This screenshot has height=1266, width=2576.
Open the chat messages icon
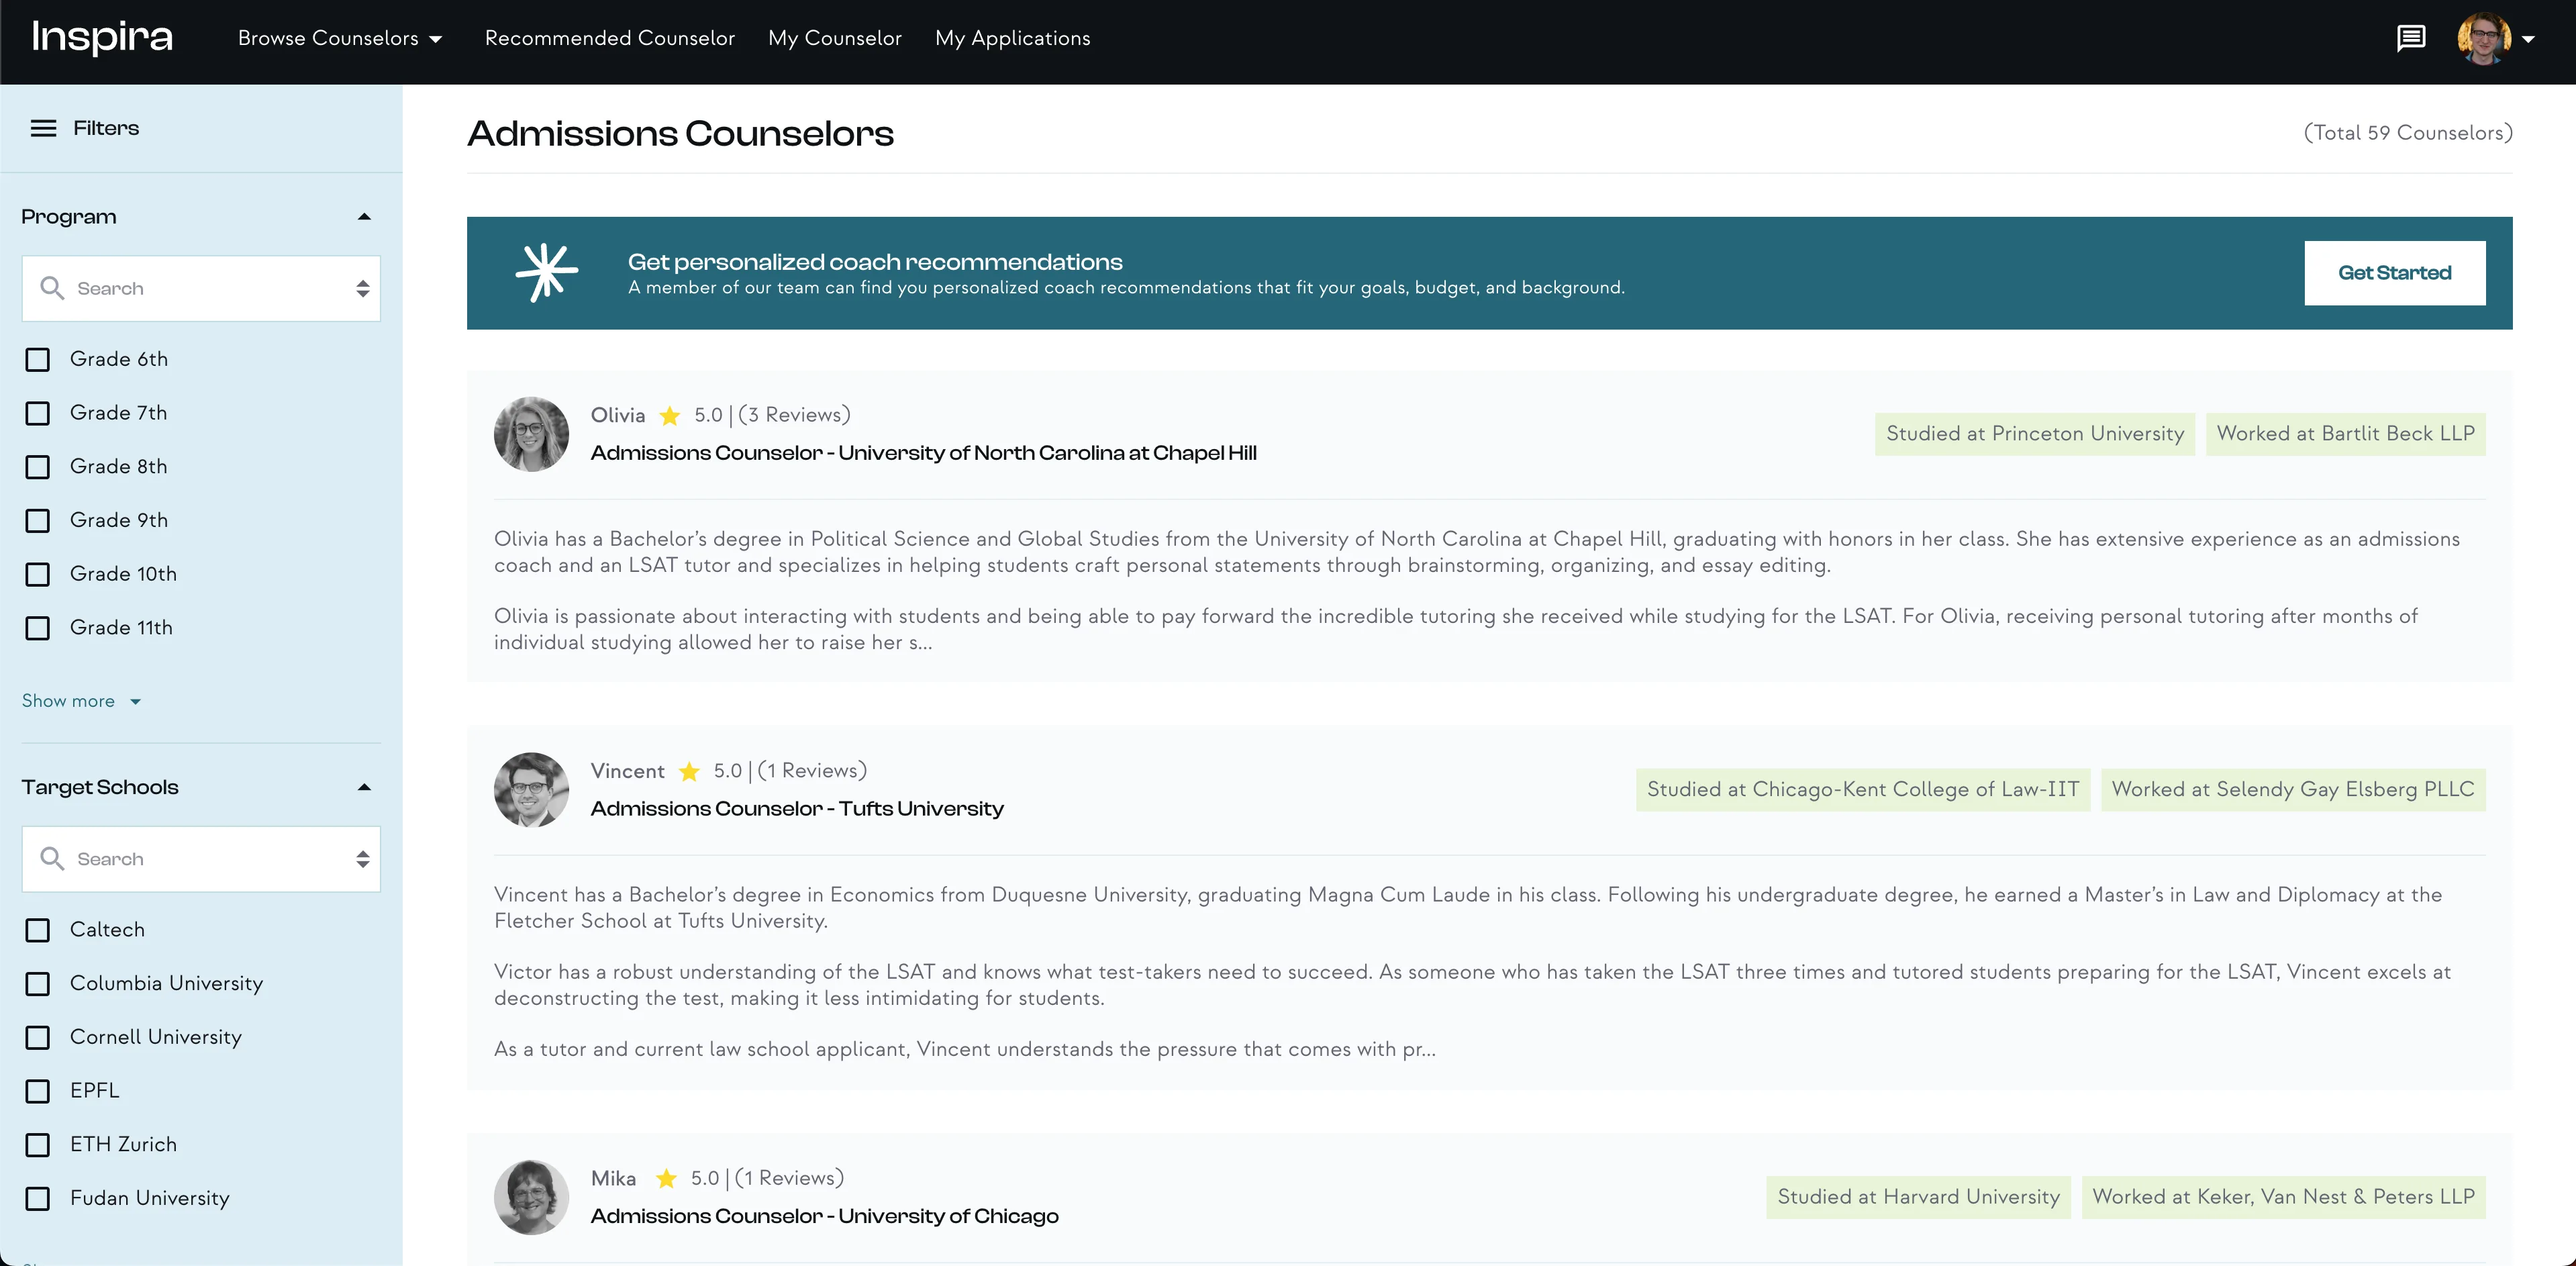coord(2410,38)
